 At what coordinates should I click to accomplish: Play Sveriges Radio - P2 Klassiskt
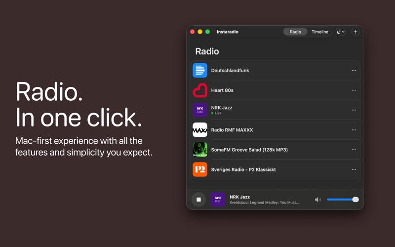(275, 169)
